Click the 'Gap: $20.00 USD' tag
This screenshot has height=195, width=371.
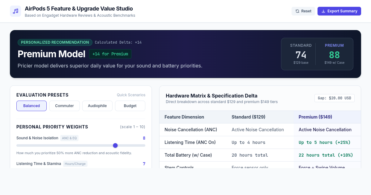tap(335, 98)
